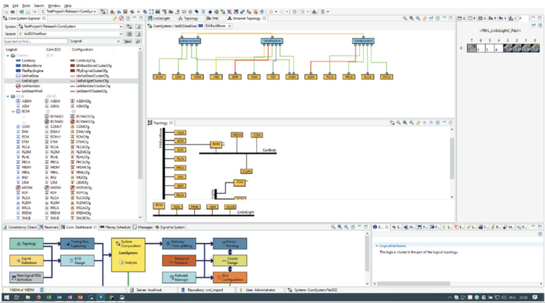Viewport: 545px width, 303px height.
Task: Click the BCM node in Ethernet topology
Action: (160, 76)
